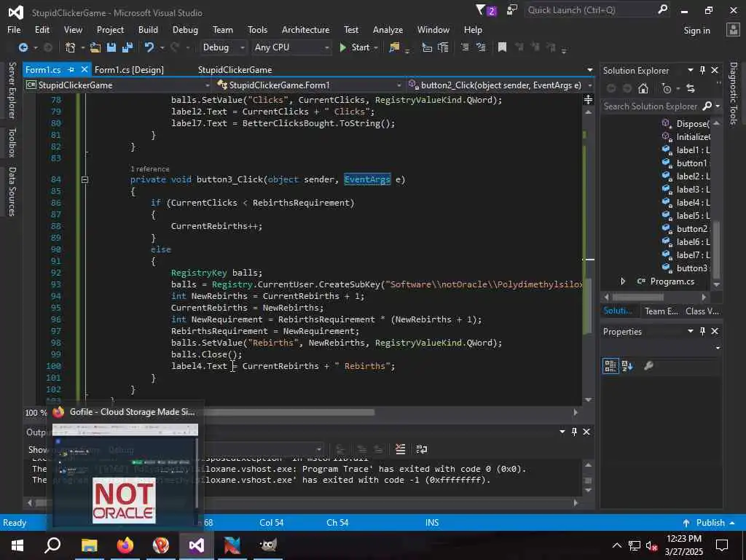746x560 pixels.
Task: Click the editor horizontal scrollbar thumb
Action: pyautogui.click(x=289, y=413)
